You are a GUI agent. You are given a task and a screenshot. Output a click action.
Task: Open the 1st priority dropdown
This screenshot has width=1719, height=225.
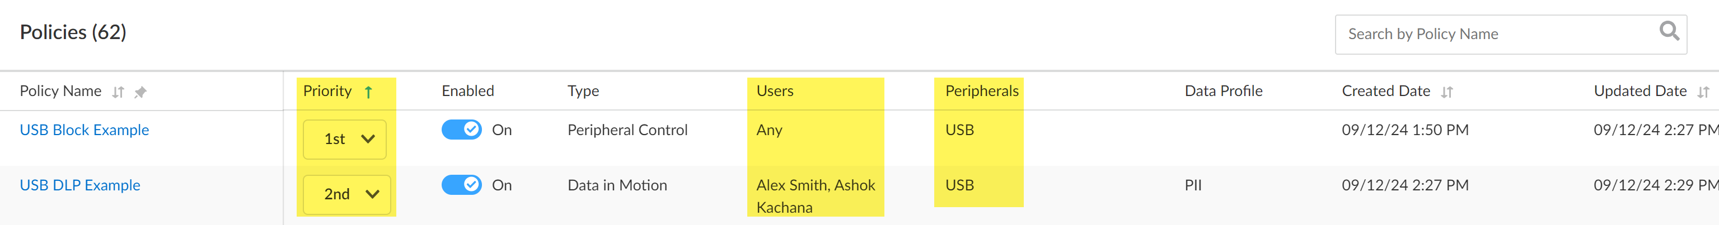click(344, 139)
